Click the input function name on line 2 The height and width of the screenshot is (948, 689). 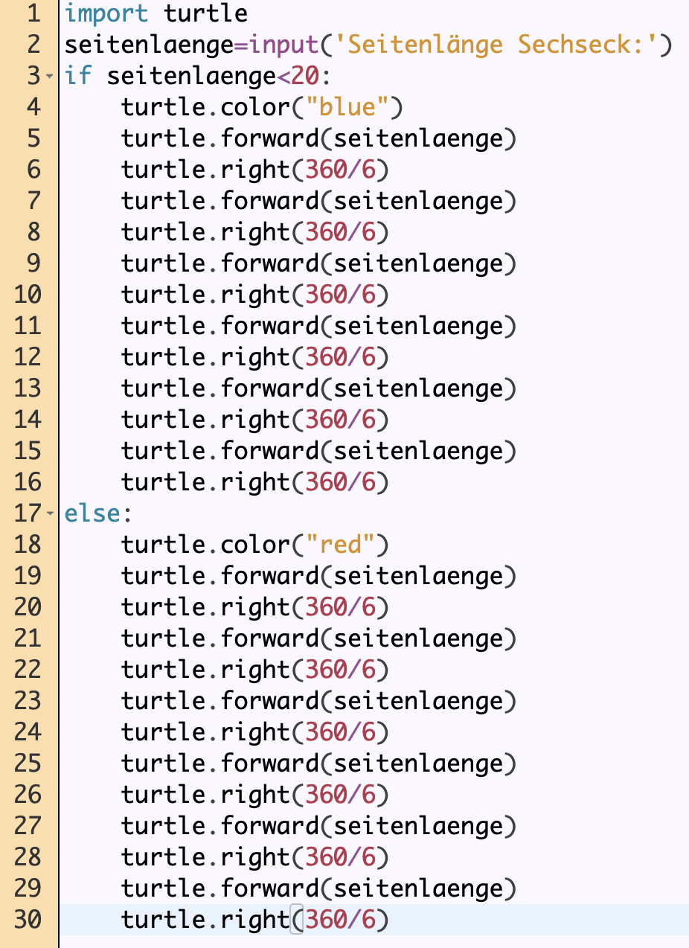pos(283,45)
